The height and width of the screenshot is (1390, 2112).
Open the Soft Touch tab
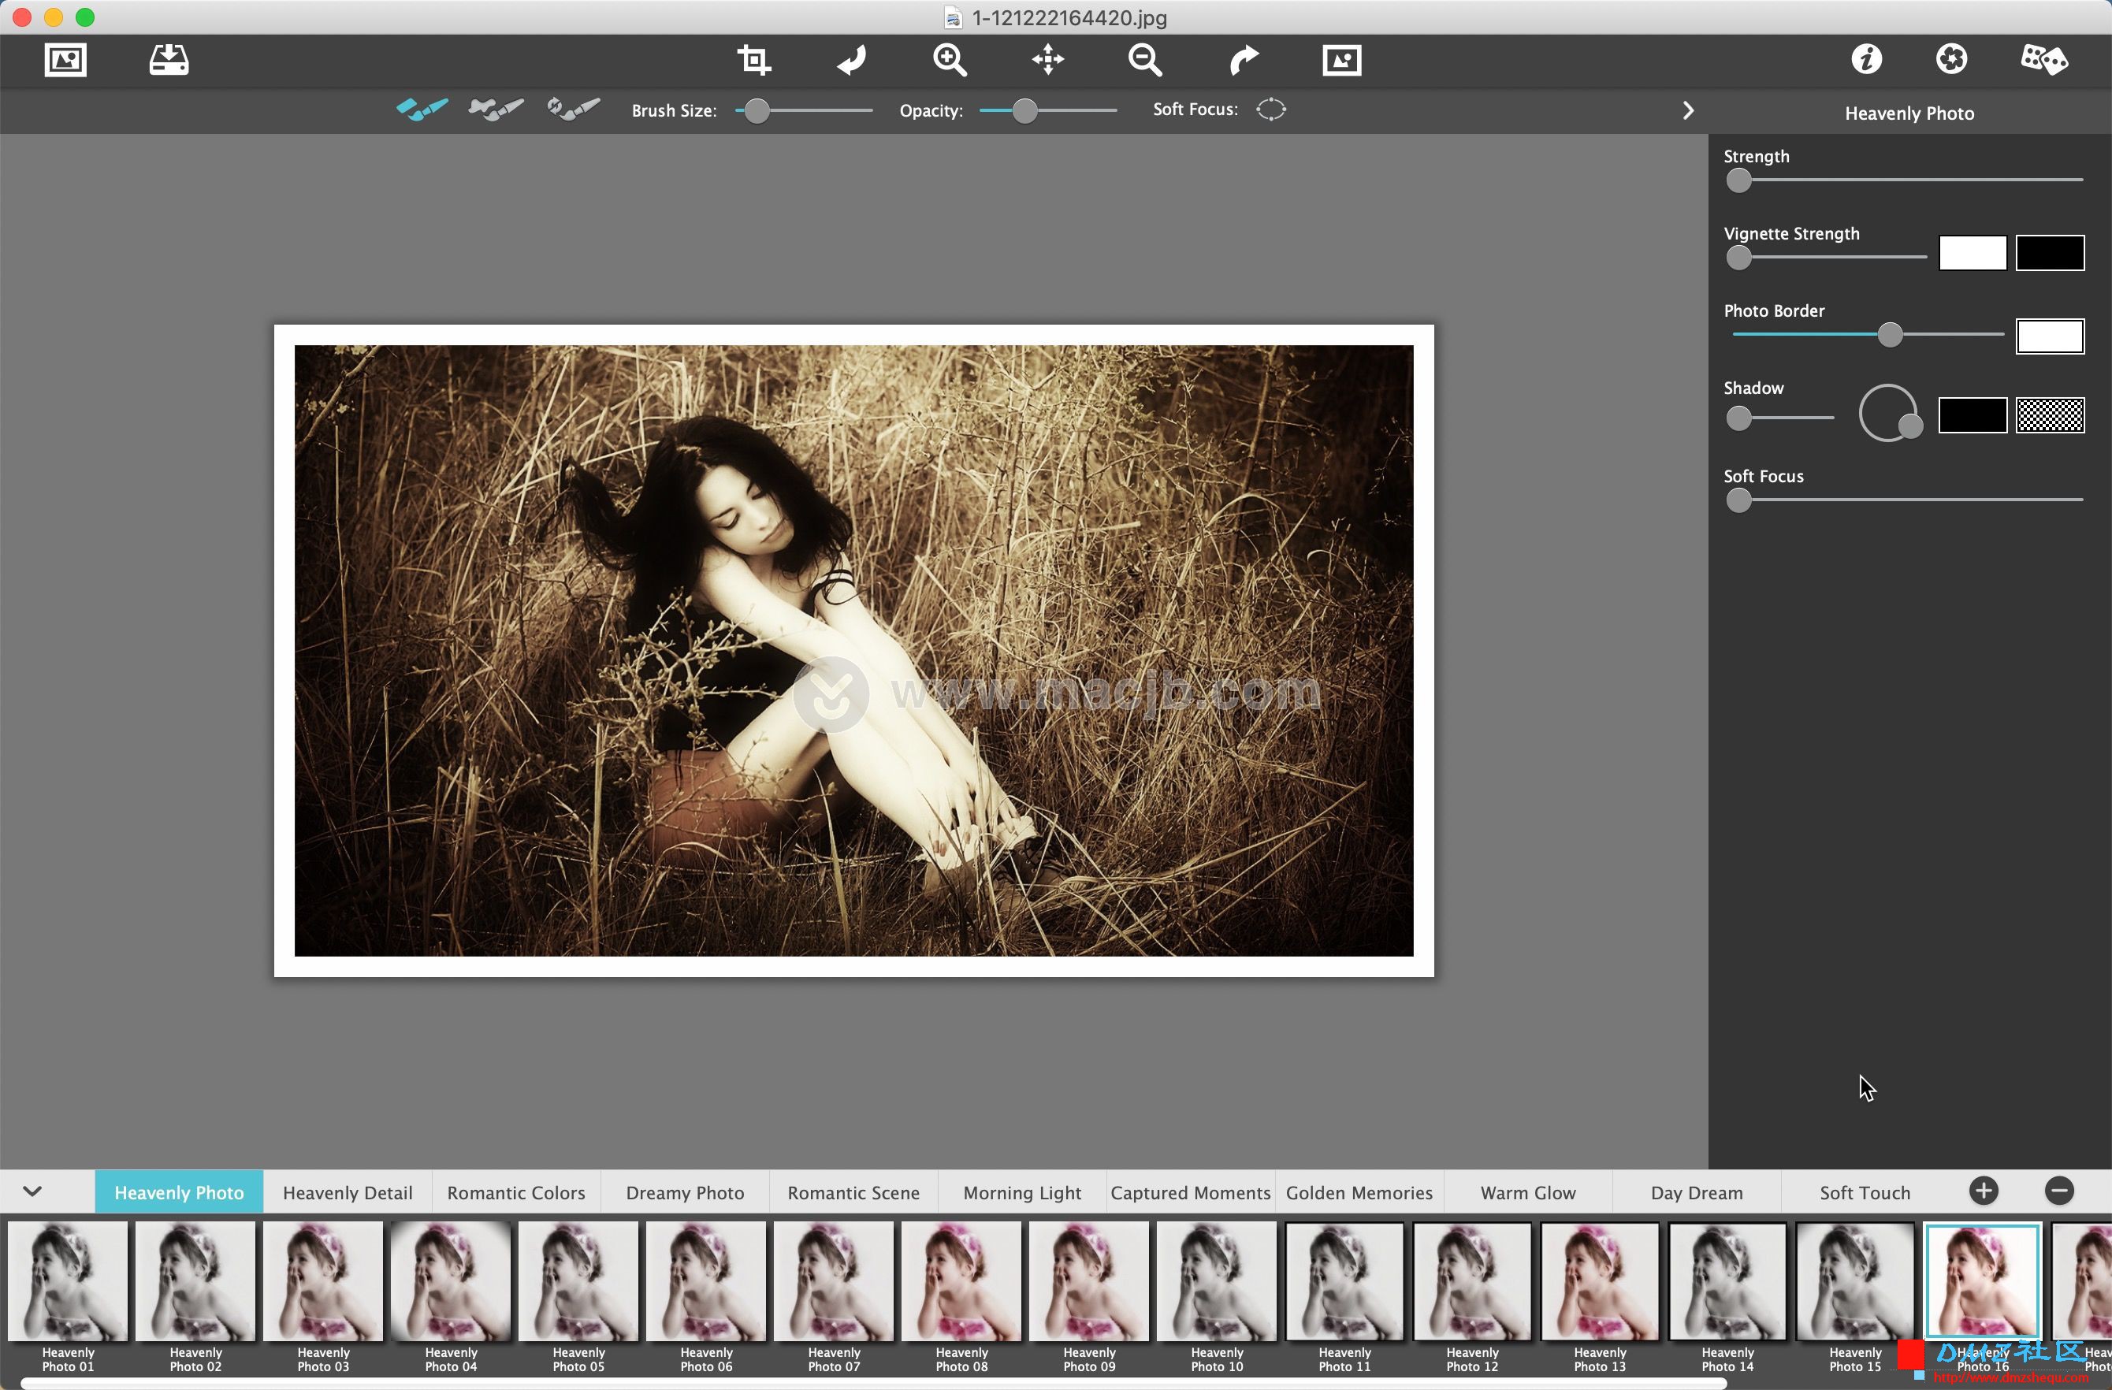[1865, 1191]
